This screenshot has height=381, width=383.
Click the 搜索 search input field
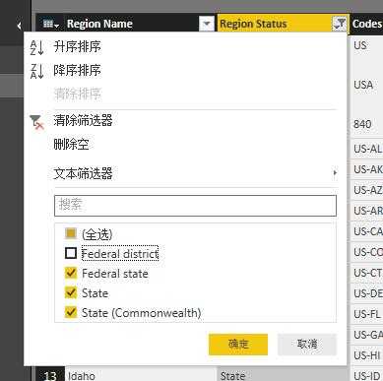(195, 206)
